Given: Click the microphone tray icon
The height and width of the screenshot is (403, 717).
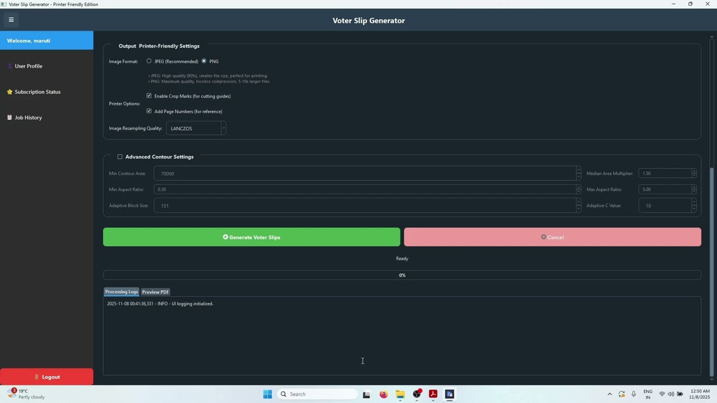Looking at the screenshot, I should click(x=634, y=394).
